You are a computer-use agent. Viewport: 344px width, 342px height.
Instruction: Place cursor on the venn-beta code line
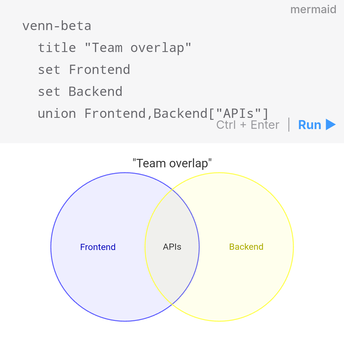57,26
